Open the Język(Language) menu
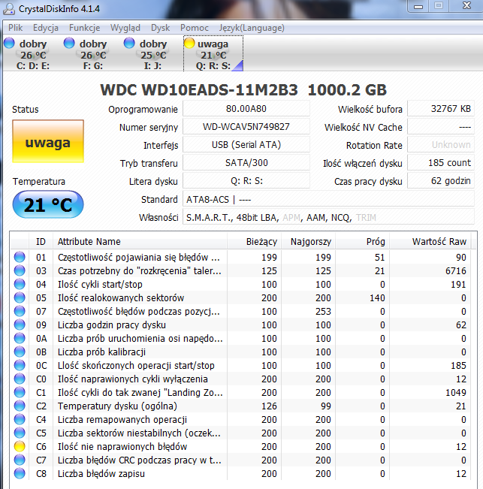This screenshot has width=483, height=489. tap(251, 28)
